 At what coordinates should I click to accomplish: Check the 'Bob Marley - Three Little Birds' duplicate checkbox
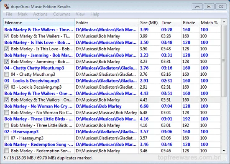7,125
